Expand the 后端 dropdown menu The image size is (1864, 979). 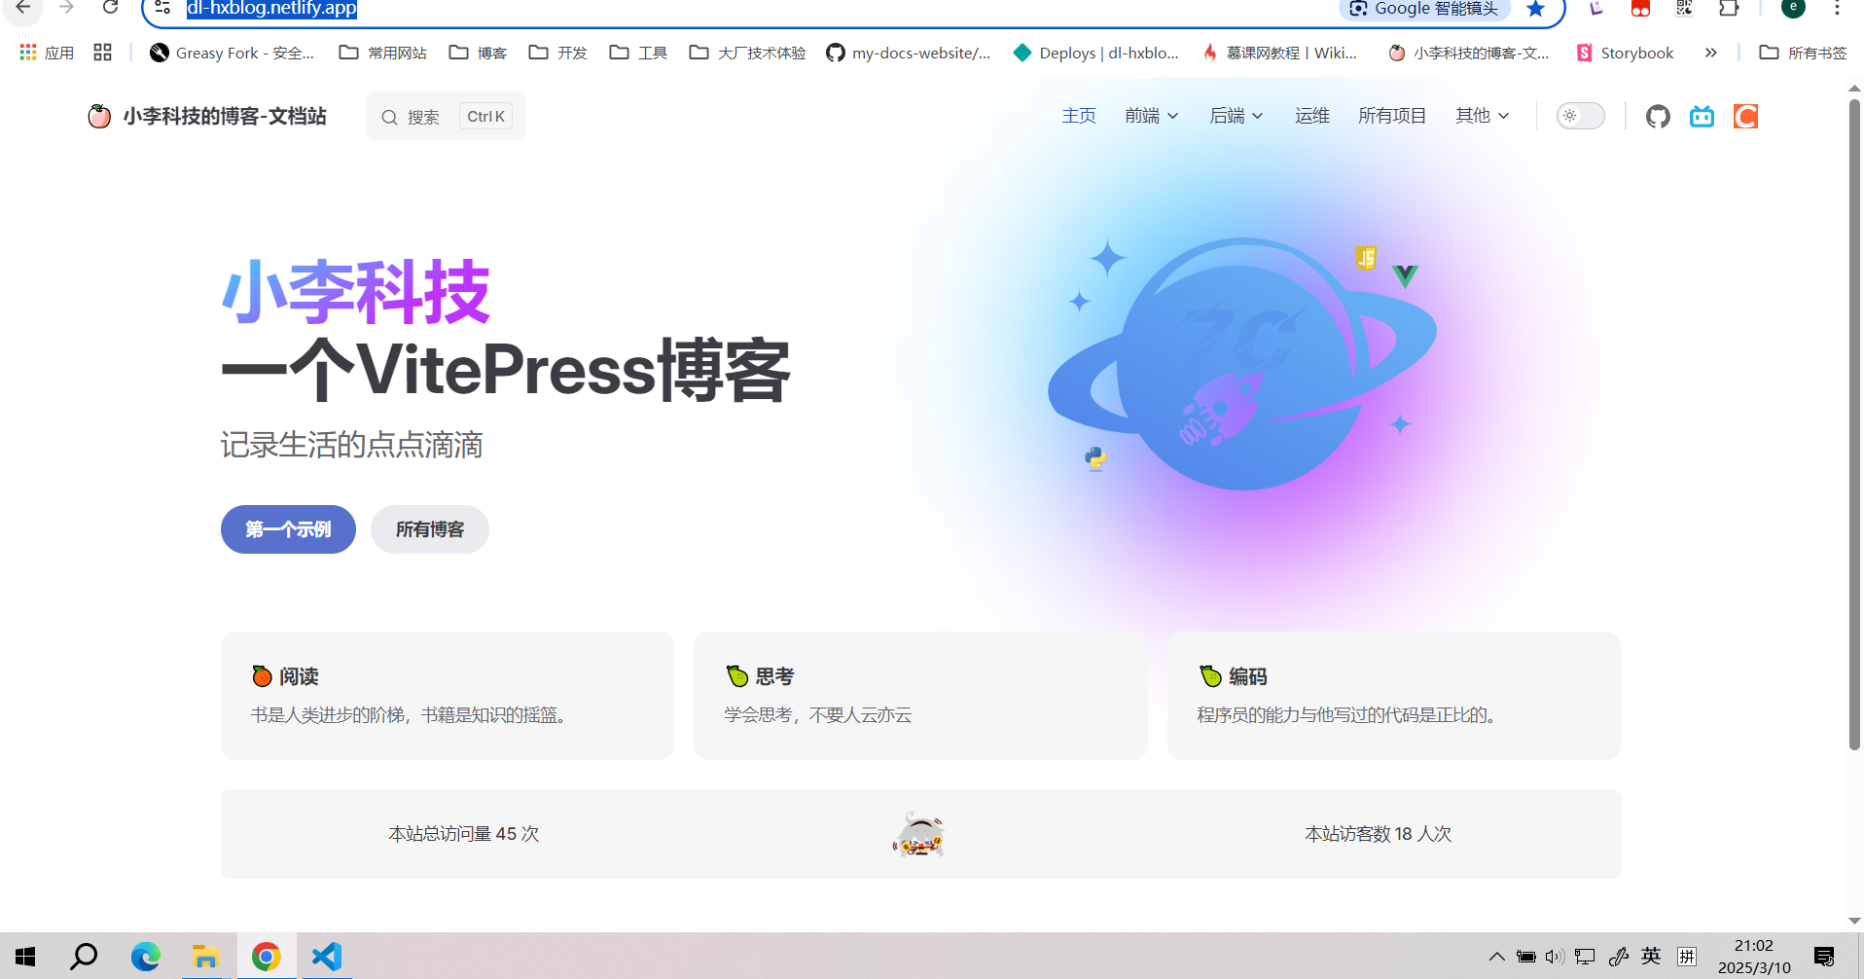tap(1237, 116)
